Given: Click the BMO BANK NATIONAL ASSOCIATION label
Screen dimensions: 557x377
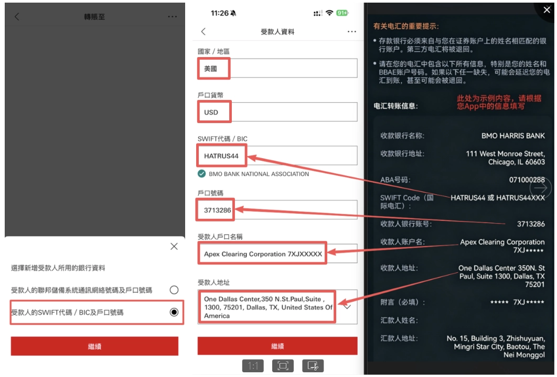Looking at the screenshot, I should [259, 174].
